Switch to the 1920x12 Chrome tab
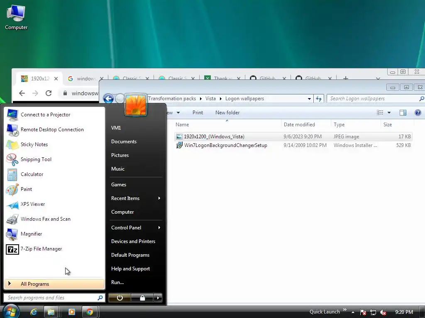The height and width of the screenshot is (318, 425). (39, 79)
